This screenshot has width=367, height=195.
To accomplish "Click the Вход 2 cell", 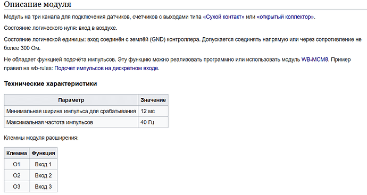I will pos(43,175).
